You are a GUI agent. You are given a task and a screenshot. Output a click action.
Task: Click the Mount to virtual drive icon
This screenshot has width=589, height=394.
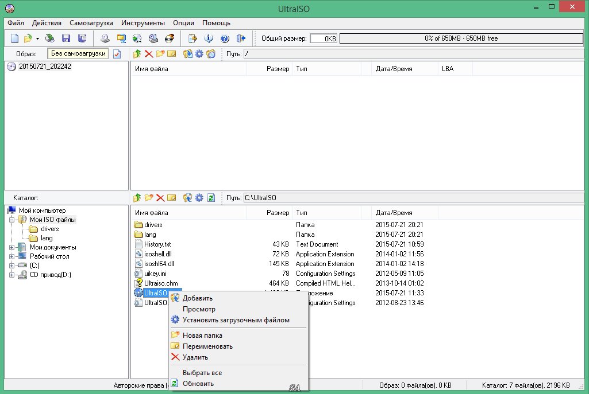point(153,38)
